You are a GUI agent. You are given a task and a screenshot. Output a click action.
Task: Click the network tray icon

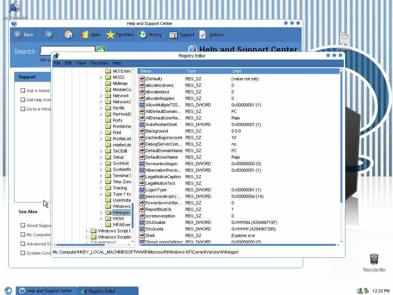tap(360, 291)
